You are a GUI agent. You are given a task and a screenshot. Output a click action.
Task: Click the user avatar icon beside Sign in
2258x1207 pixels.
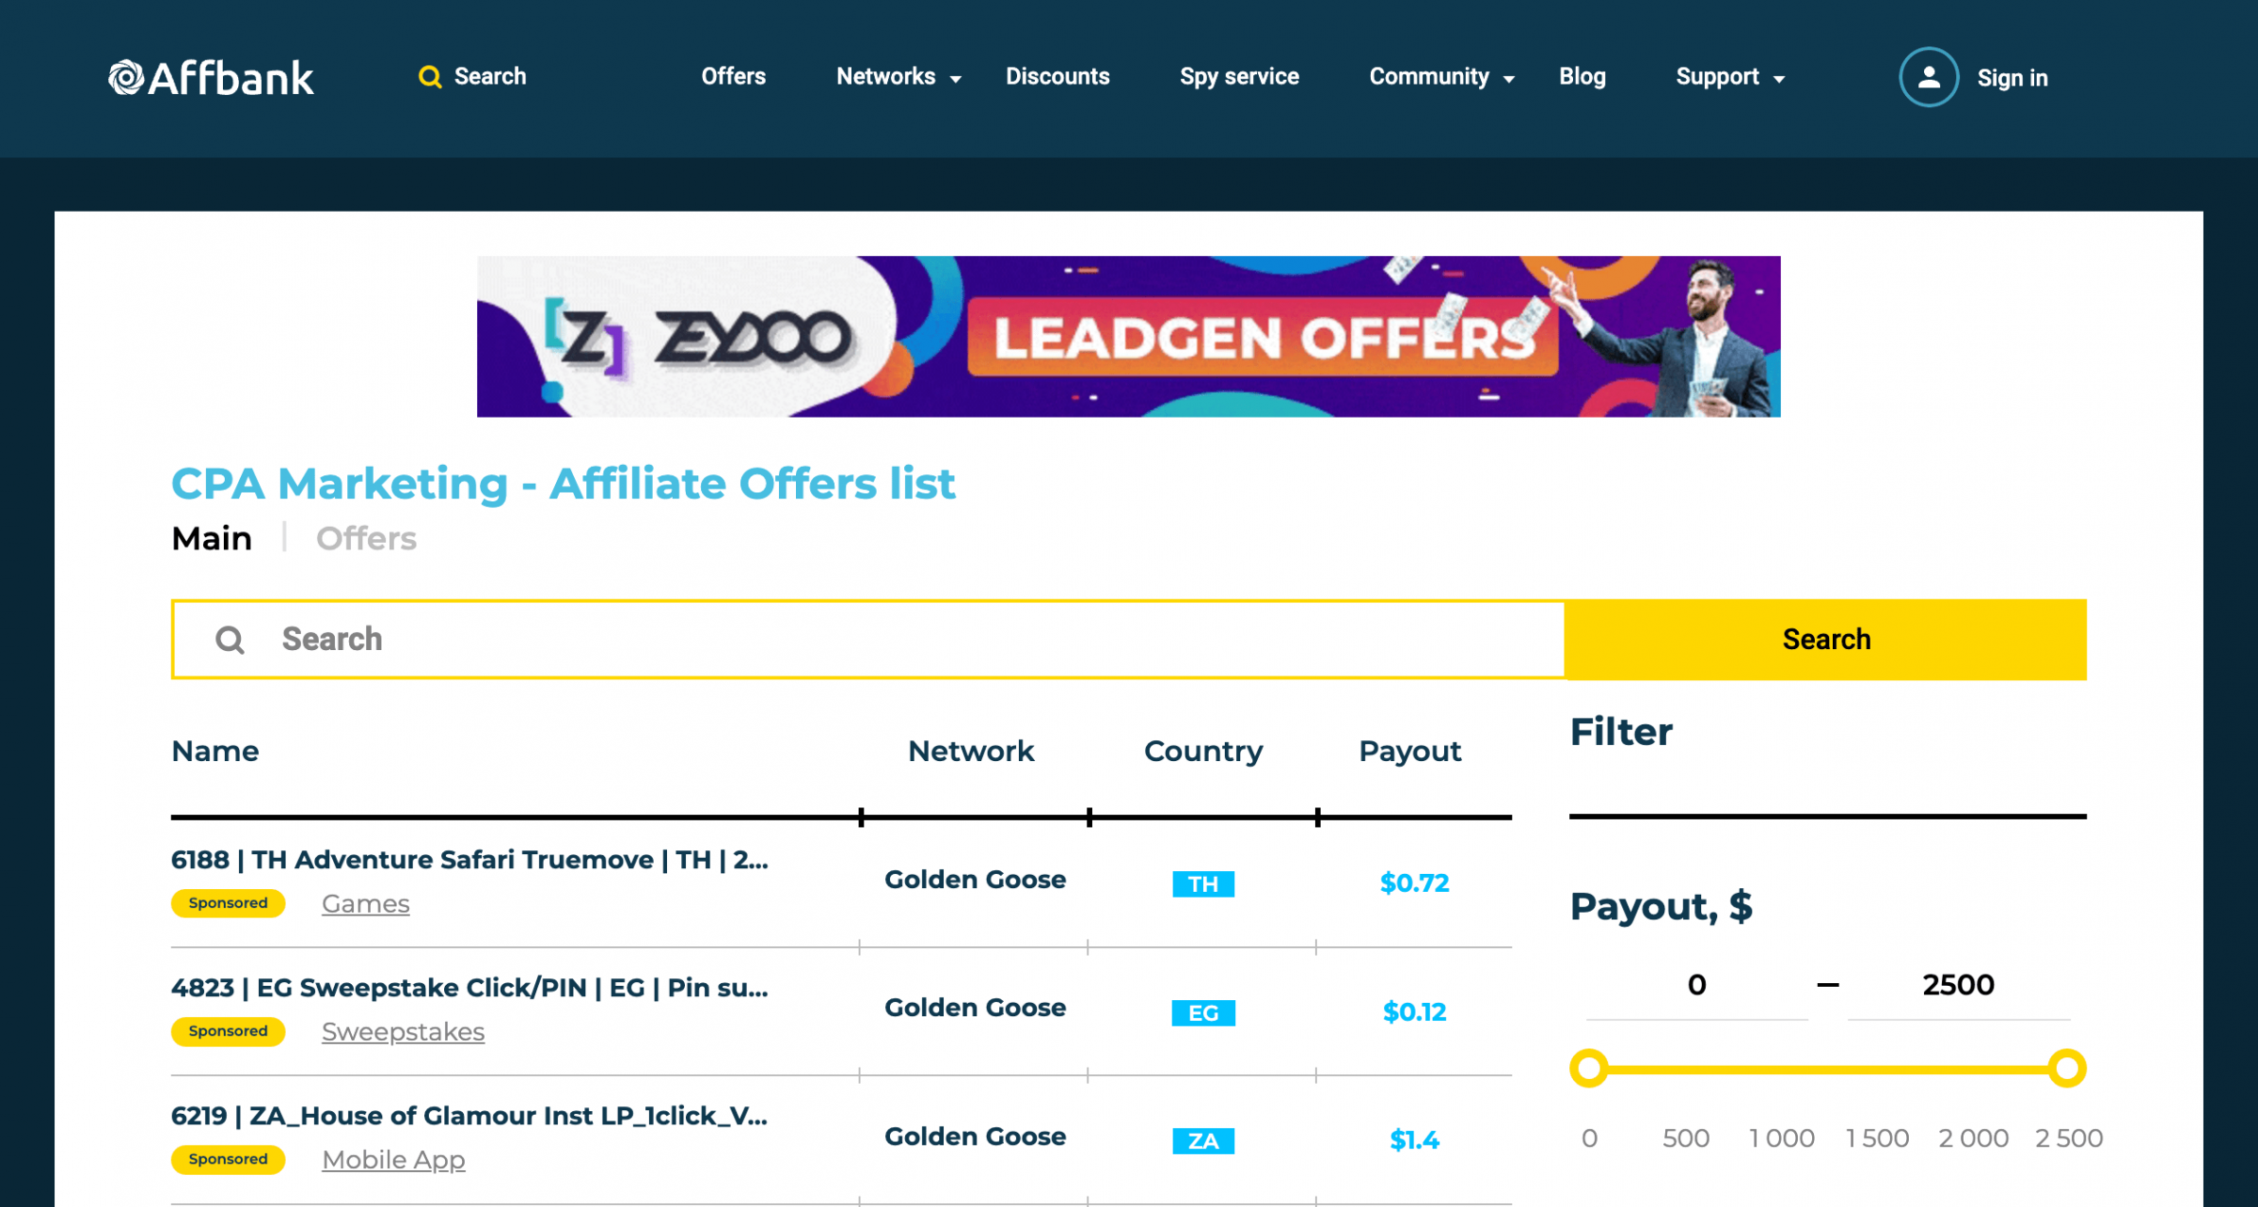pos(1929,77)
